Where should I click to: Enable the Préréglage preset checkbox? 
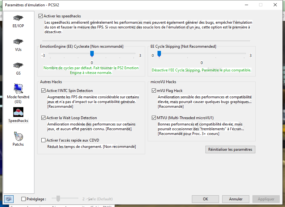(x=24, y=199)
